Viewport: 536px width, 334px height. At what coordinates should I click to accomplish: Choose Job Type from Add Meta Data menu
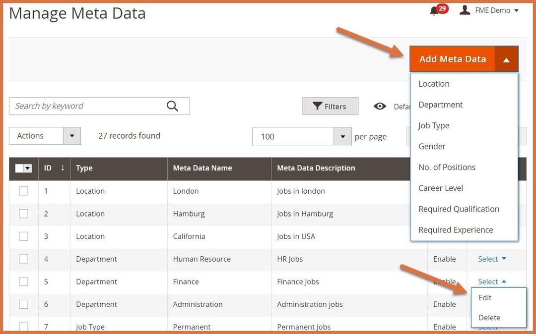[434, 125]
